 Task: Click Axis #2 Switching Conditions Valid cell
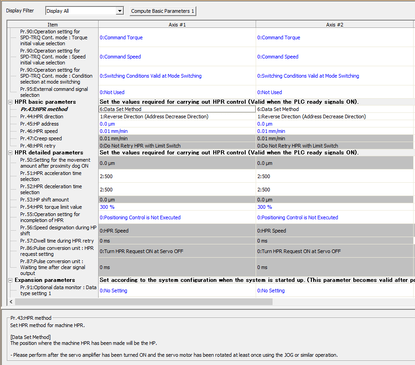(335, 76)
